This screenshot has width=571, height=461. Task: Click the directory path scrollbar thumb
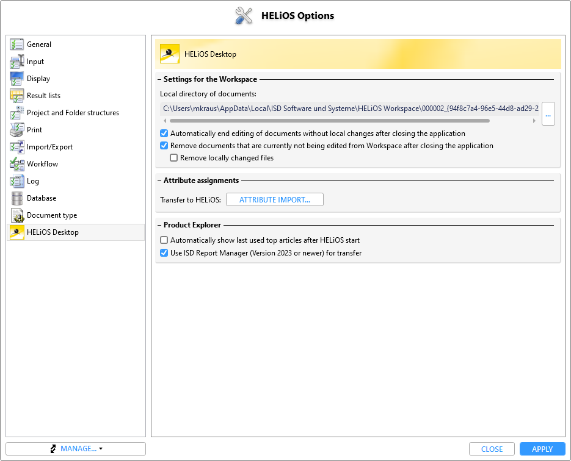pyautogui.click(x=330, y=121)
